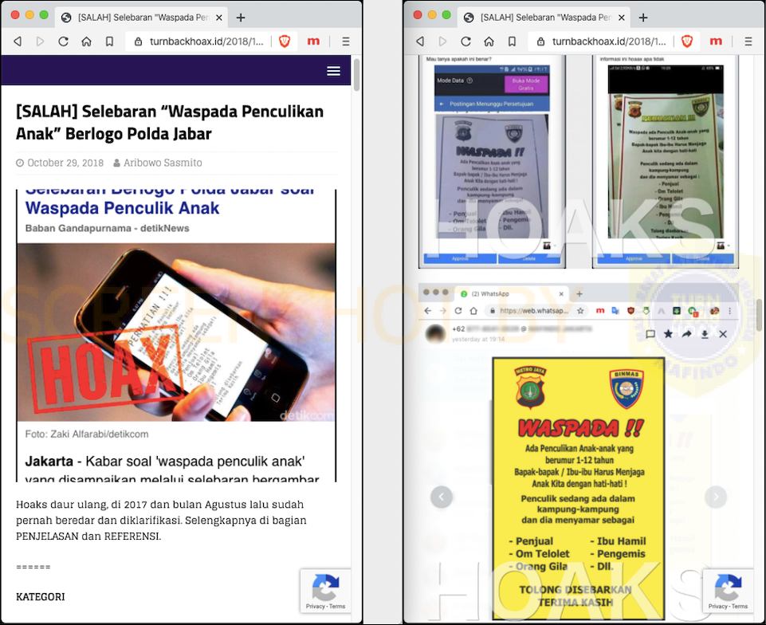Click the address bar in left window
Viewport: 766px width, 625px height.
point(205,41)
